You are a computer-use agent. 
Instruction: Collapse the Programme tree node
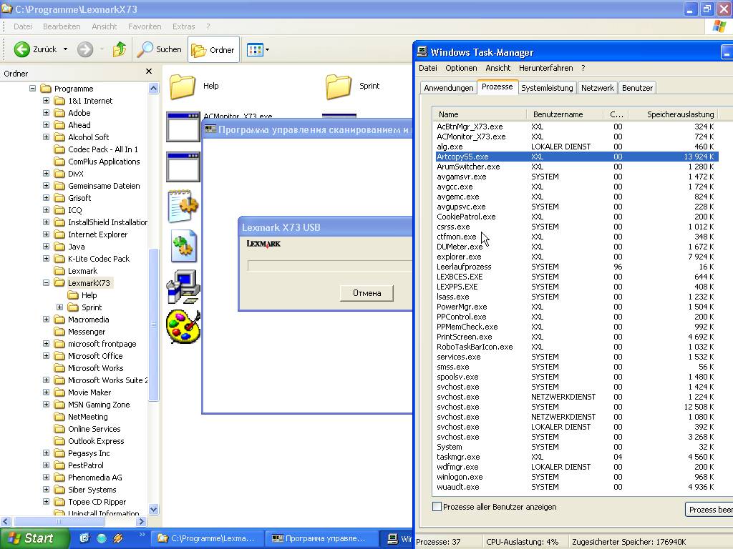(x=32, y=88)
